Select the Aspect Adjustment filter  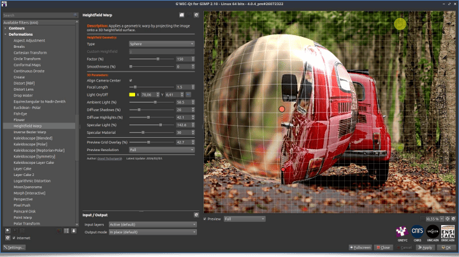[29, 41]
